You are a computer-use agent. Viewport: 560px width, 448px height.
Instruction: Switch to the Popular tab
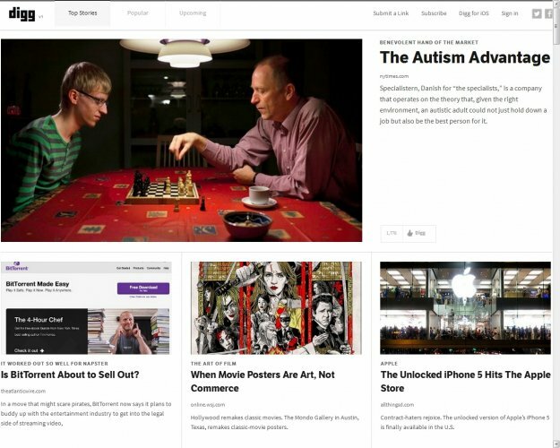[137, 13]
